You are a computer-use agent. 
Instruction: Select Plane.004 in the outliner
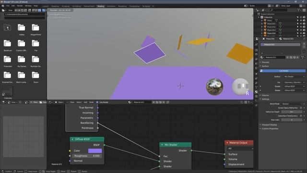[272, 33]
